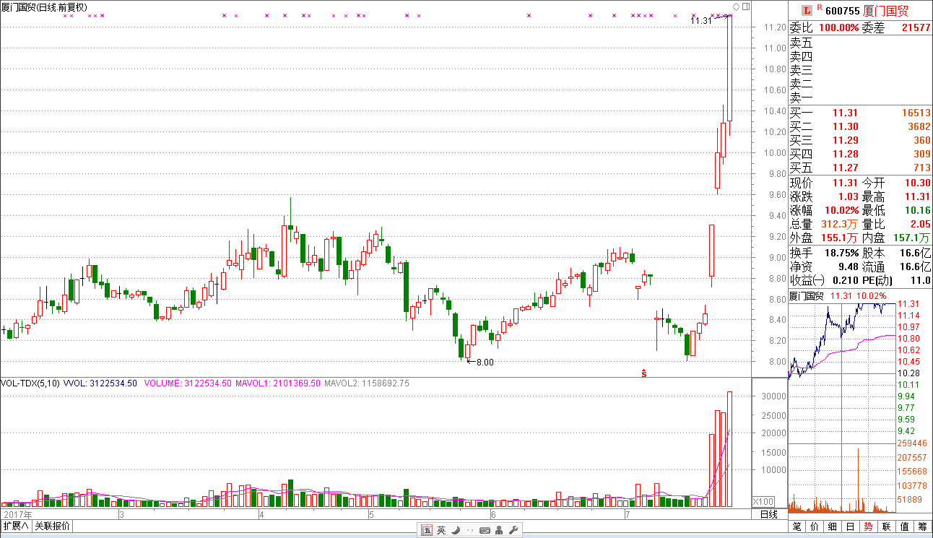
Task: Click the 外盘 155.1万 value
Action: [x=840, y=238]
